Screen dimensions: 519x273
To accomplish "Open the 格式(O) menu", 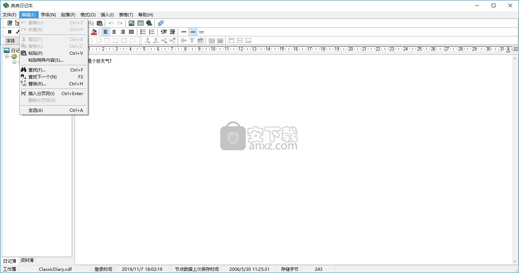I will click(x=88, y=15).
